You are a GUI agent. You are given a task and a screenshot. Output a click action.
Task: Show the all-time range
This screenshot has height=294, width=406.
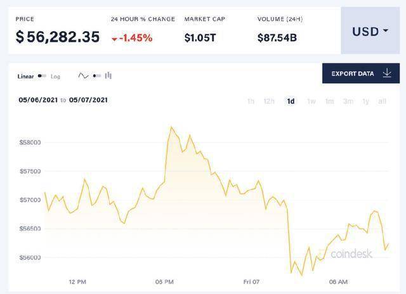click(x=382, y=101)
